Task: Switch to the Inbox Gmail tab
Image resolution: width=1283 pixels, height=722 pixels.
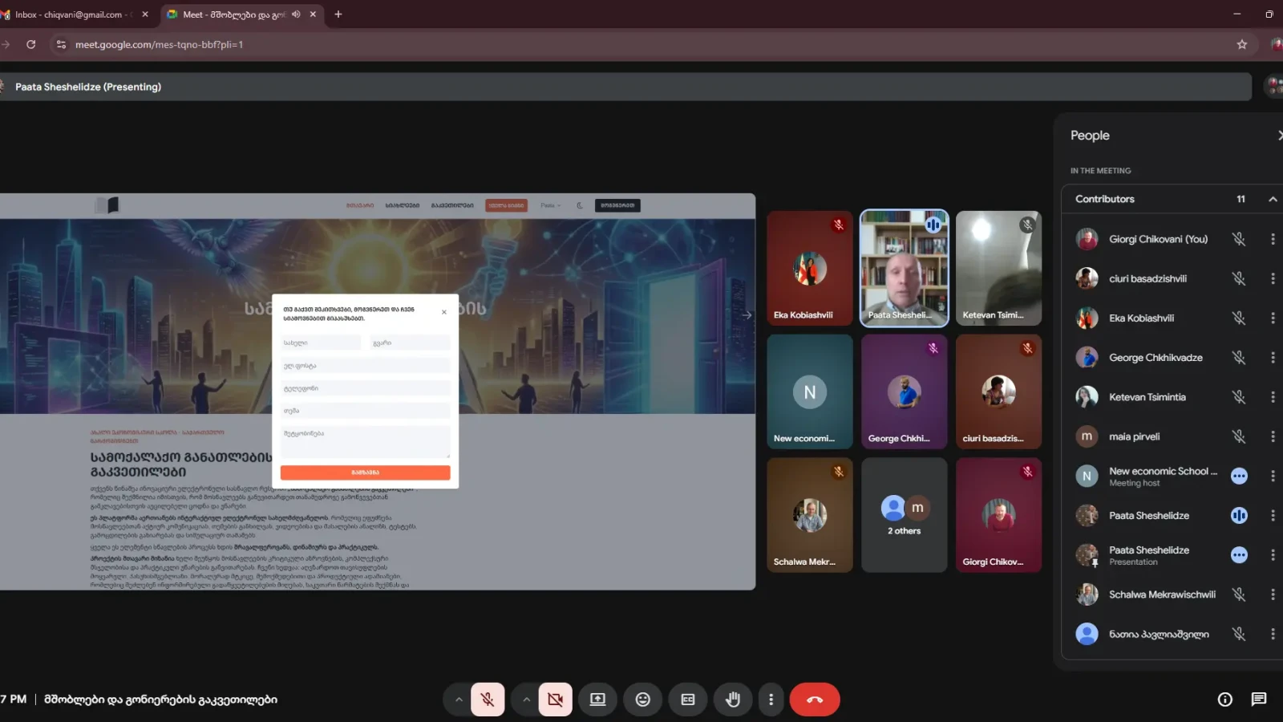Action: [x=72, y=14]
